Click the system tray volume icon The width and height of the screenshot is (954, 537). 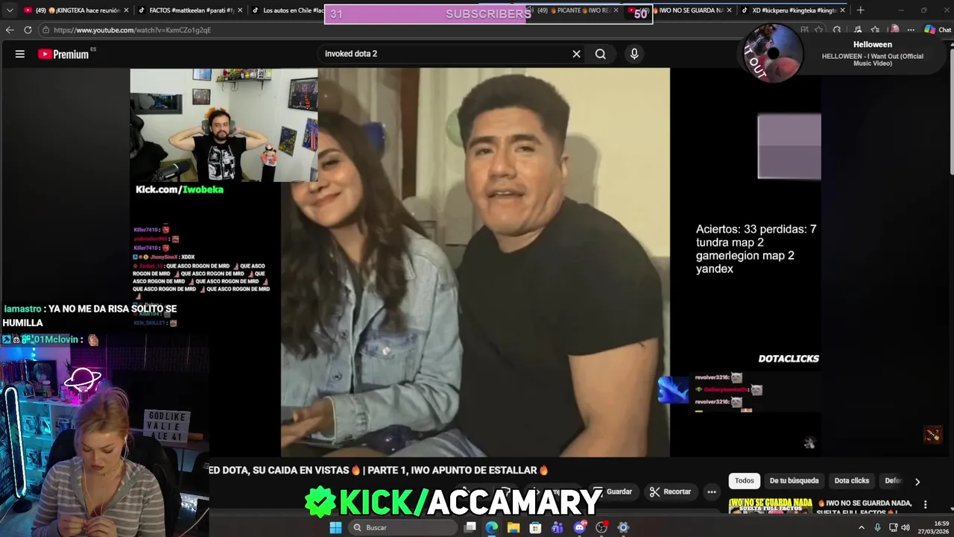tap(906, 527)
